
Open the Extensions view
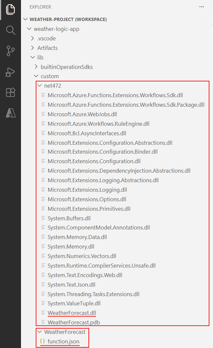[10, 92]
